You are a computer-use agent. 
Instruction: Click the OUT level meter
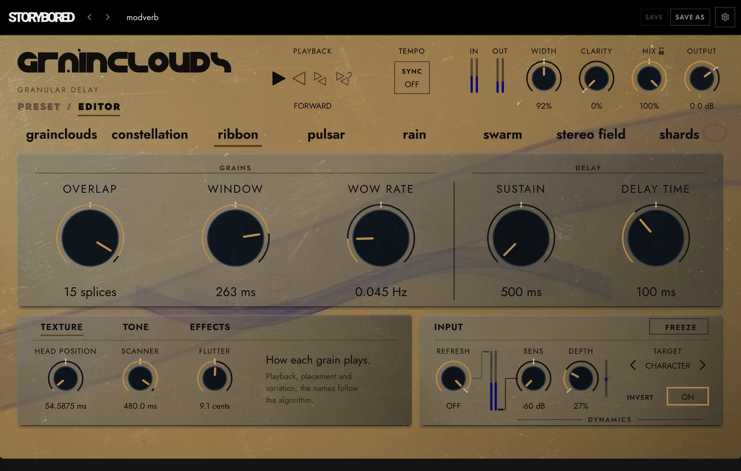(x=500, y=76)
